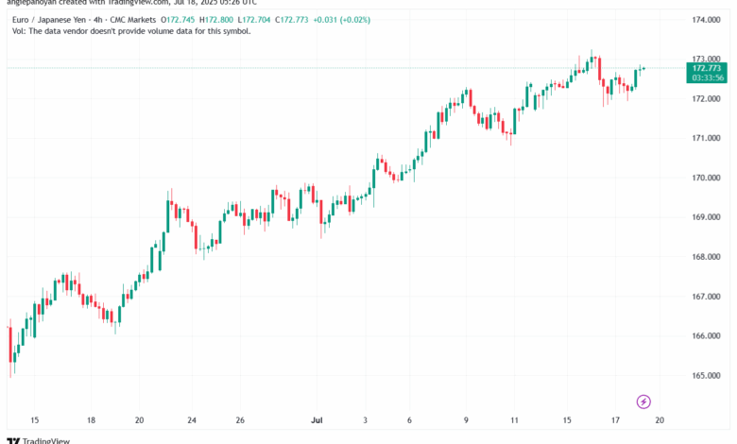Click the Jul label on time axis

point(317,420)
